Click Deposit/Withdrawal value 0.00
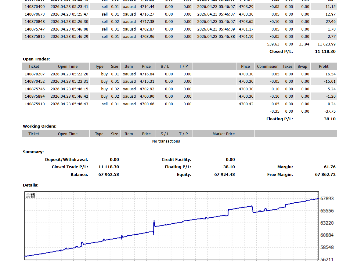 (114, 160)
